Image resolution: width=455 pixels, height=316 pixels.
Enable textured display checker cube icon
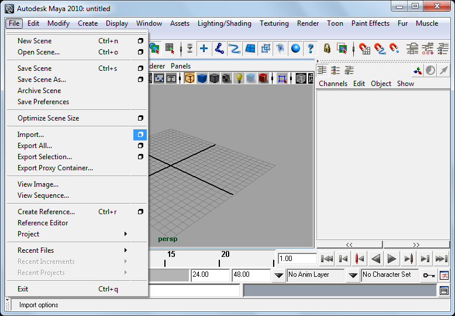point(226,78)
